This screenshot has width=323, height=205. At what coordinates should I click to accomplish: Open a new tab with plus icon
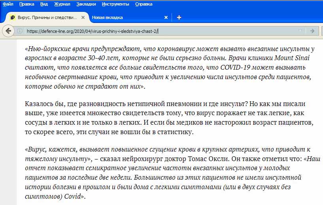(x=179, y=17)
